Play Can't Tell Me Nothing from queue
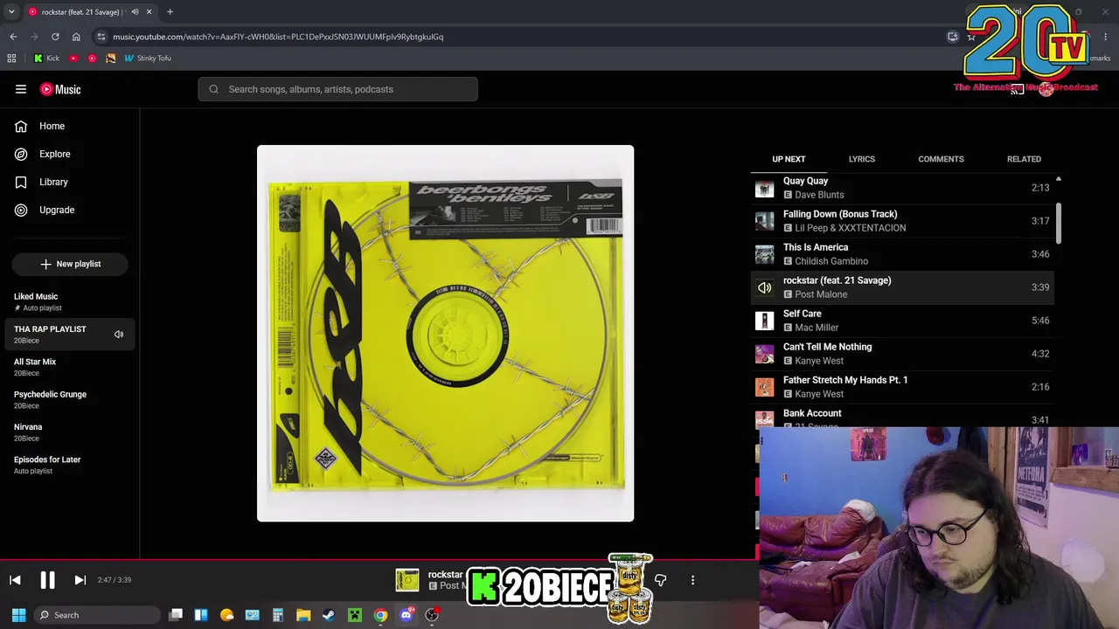Viewport: 1119px width, 629px height. pos(902,354)
